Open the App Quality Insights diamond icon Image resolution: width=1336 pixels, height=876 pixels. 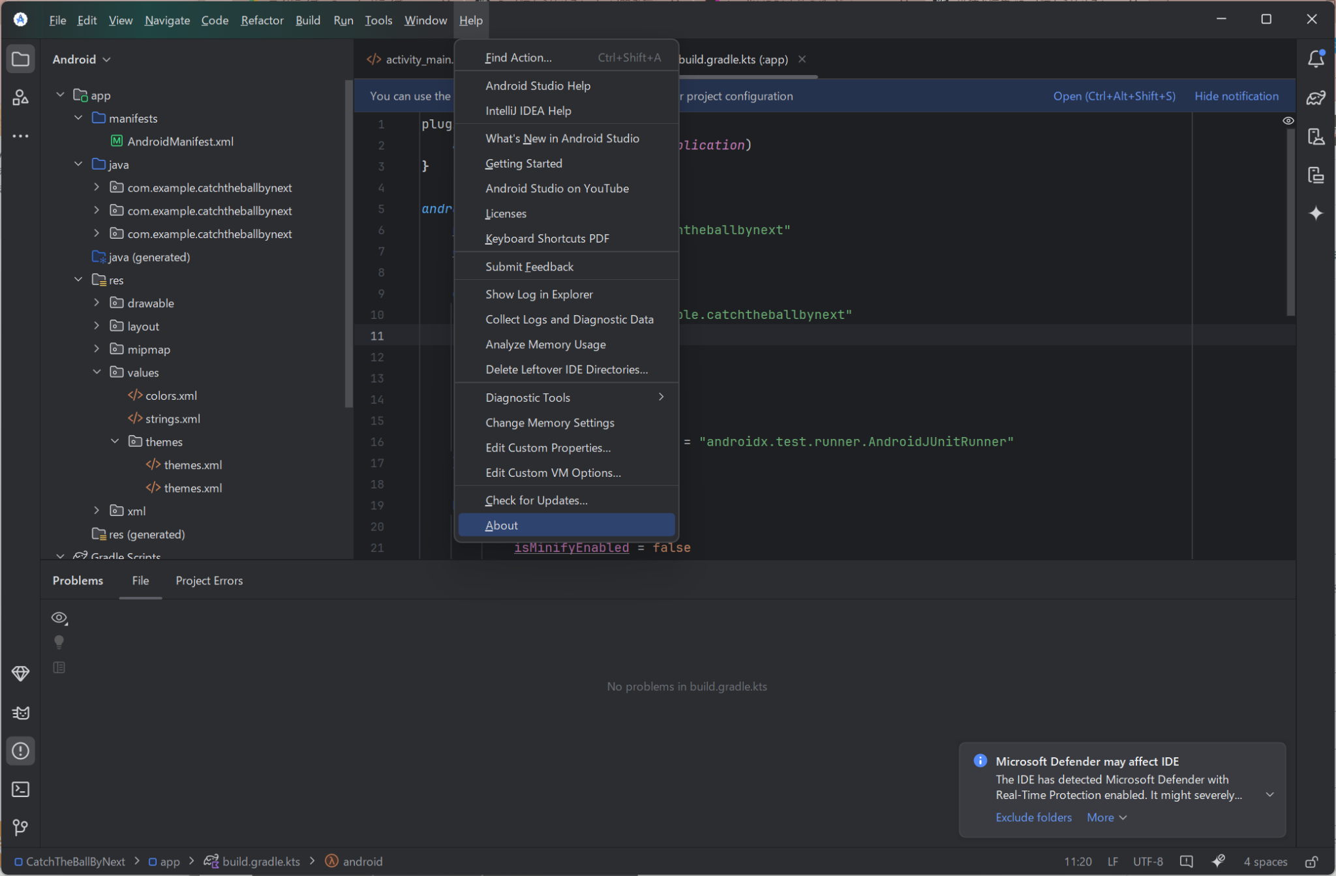21,673
